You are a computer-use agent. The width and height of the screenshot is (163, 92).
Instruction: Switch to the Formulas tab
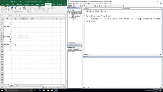(26, 4)
